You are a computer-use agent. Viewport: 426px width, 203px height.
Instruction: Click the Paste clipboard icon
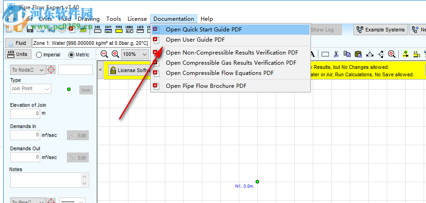point(359,54)
